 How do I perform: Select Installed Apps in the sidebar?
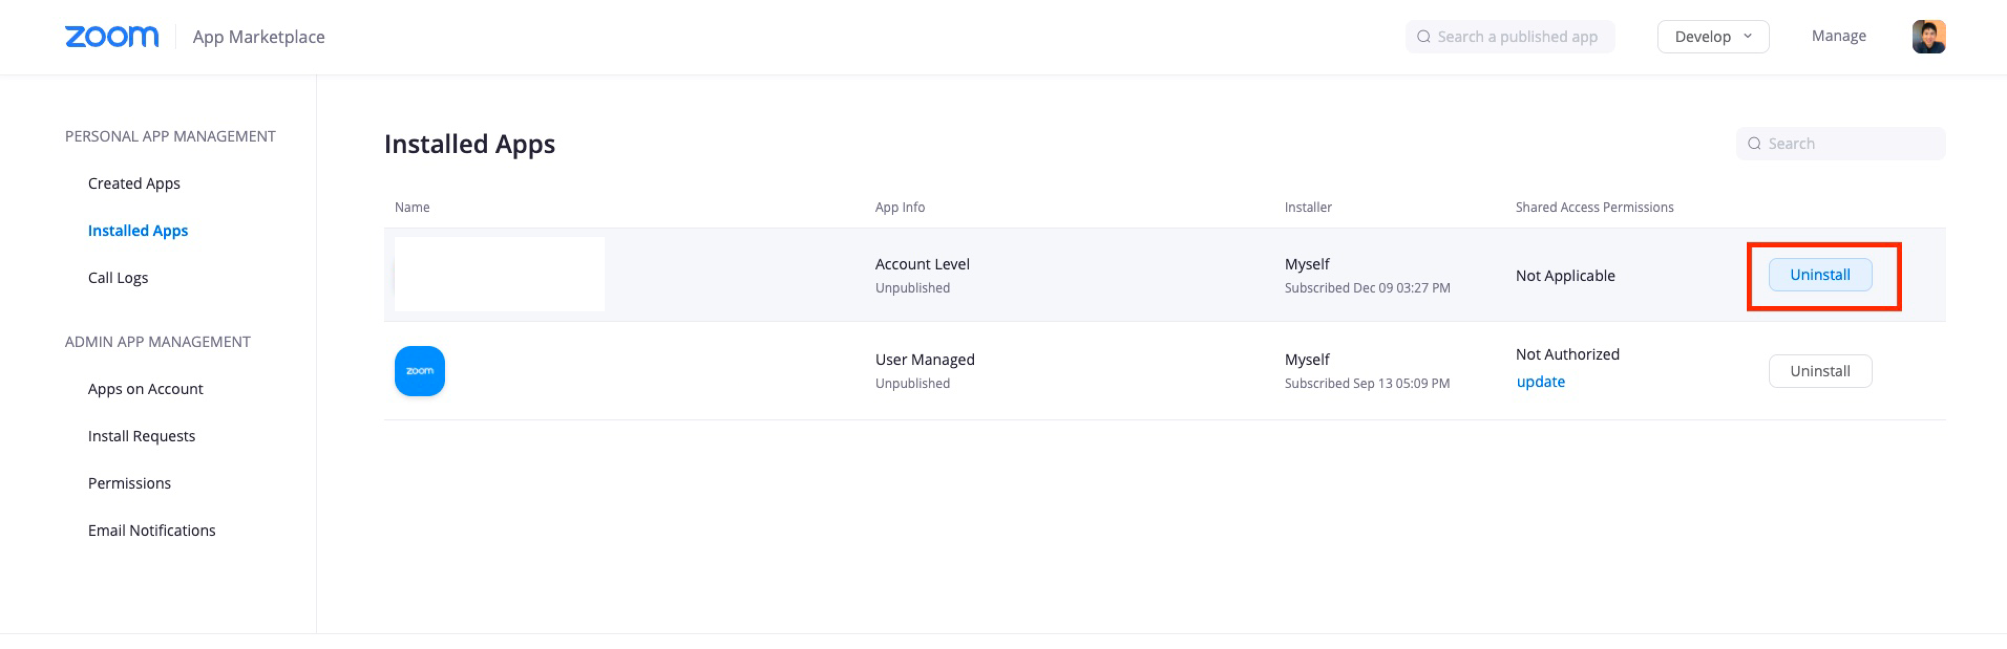click(x=138, y=230)
